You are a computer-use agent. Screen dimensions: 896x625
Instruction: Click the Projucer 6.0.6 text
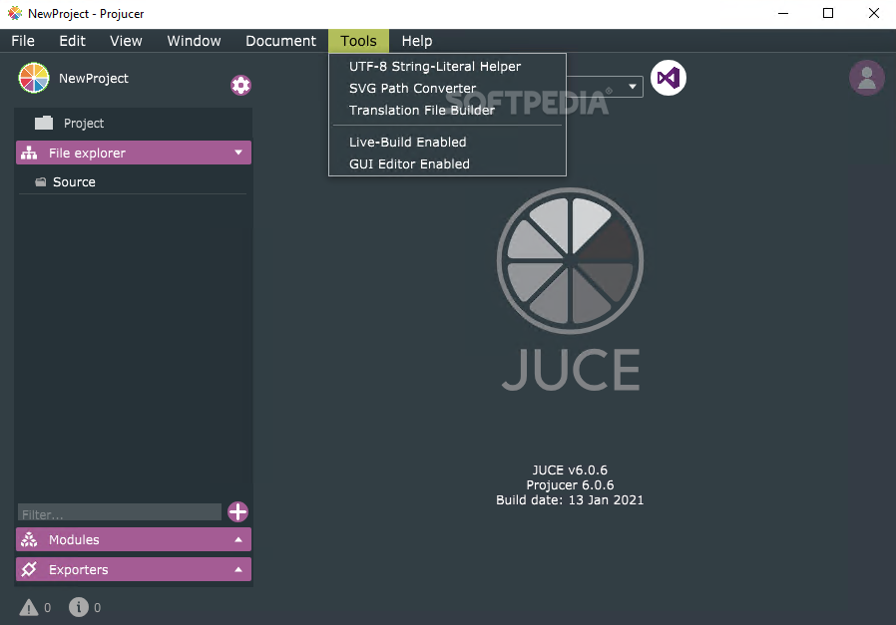[570, 485]
